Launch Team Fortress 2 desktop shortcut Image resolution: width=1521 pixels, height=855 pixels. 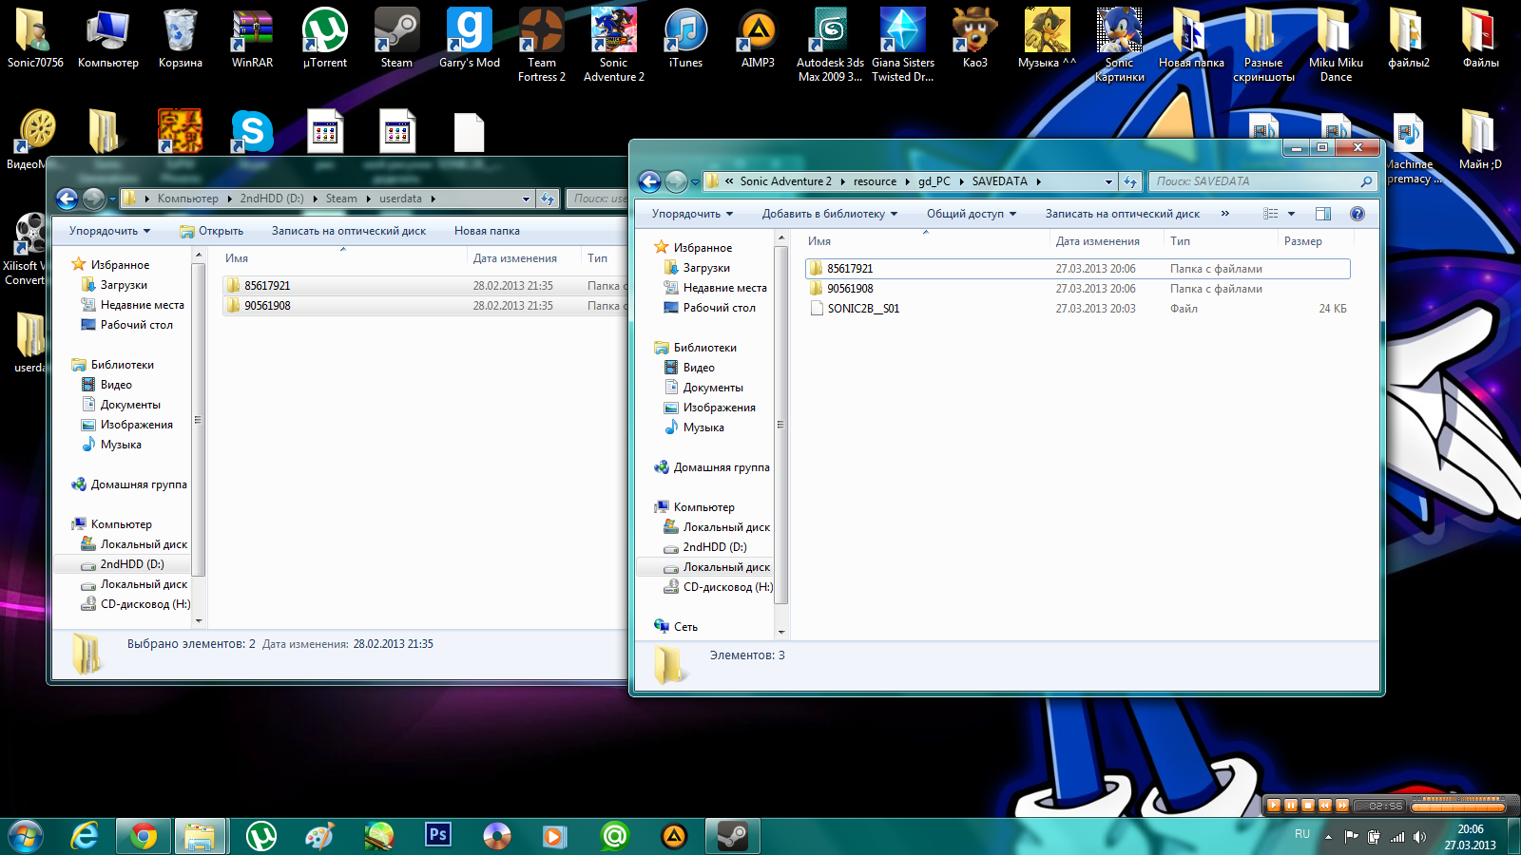[x=541, y=45]
